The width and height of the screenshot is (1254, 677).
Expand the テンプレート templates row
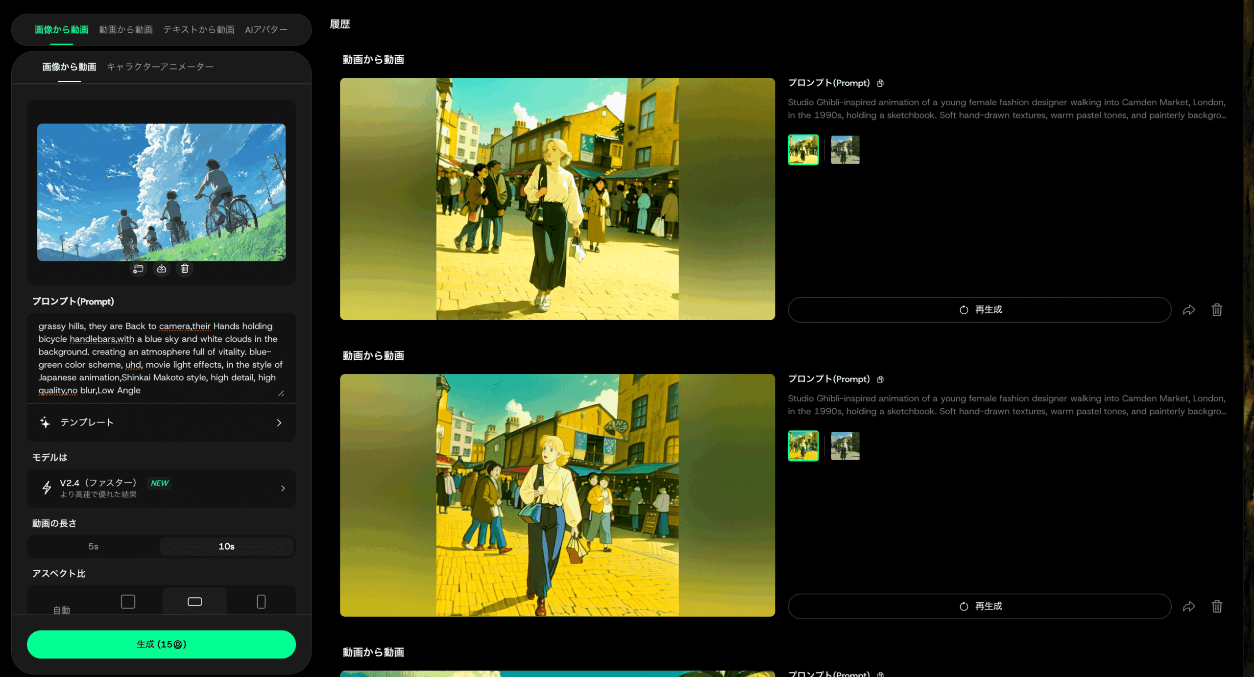point(161,422)
